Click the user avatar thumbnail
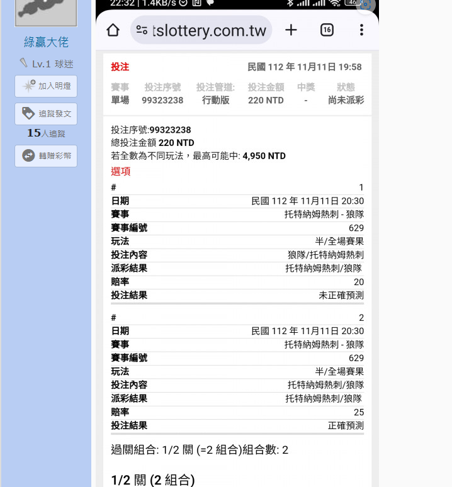 point(46,13)
